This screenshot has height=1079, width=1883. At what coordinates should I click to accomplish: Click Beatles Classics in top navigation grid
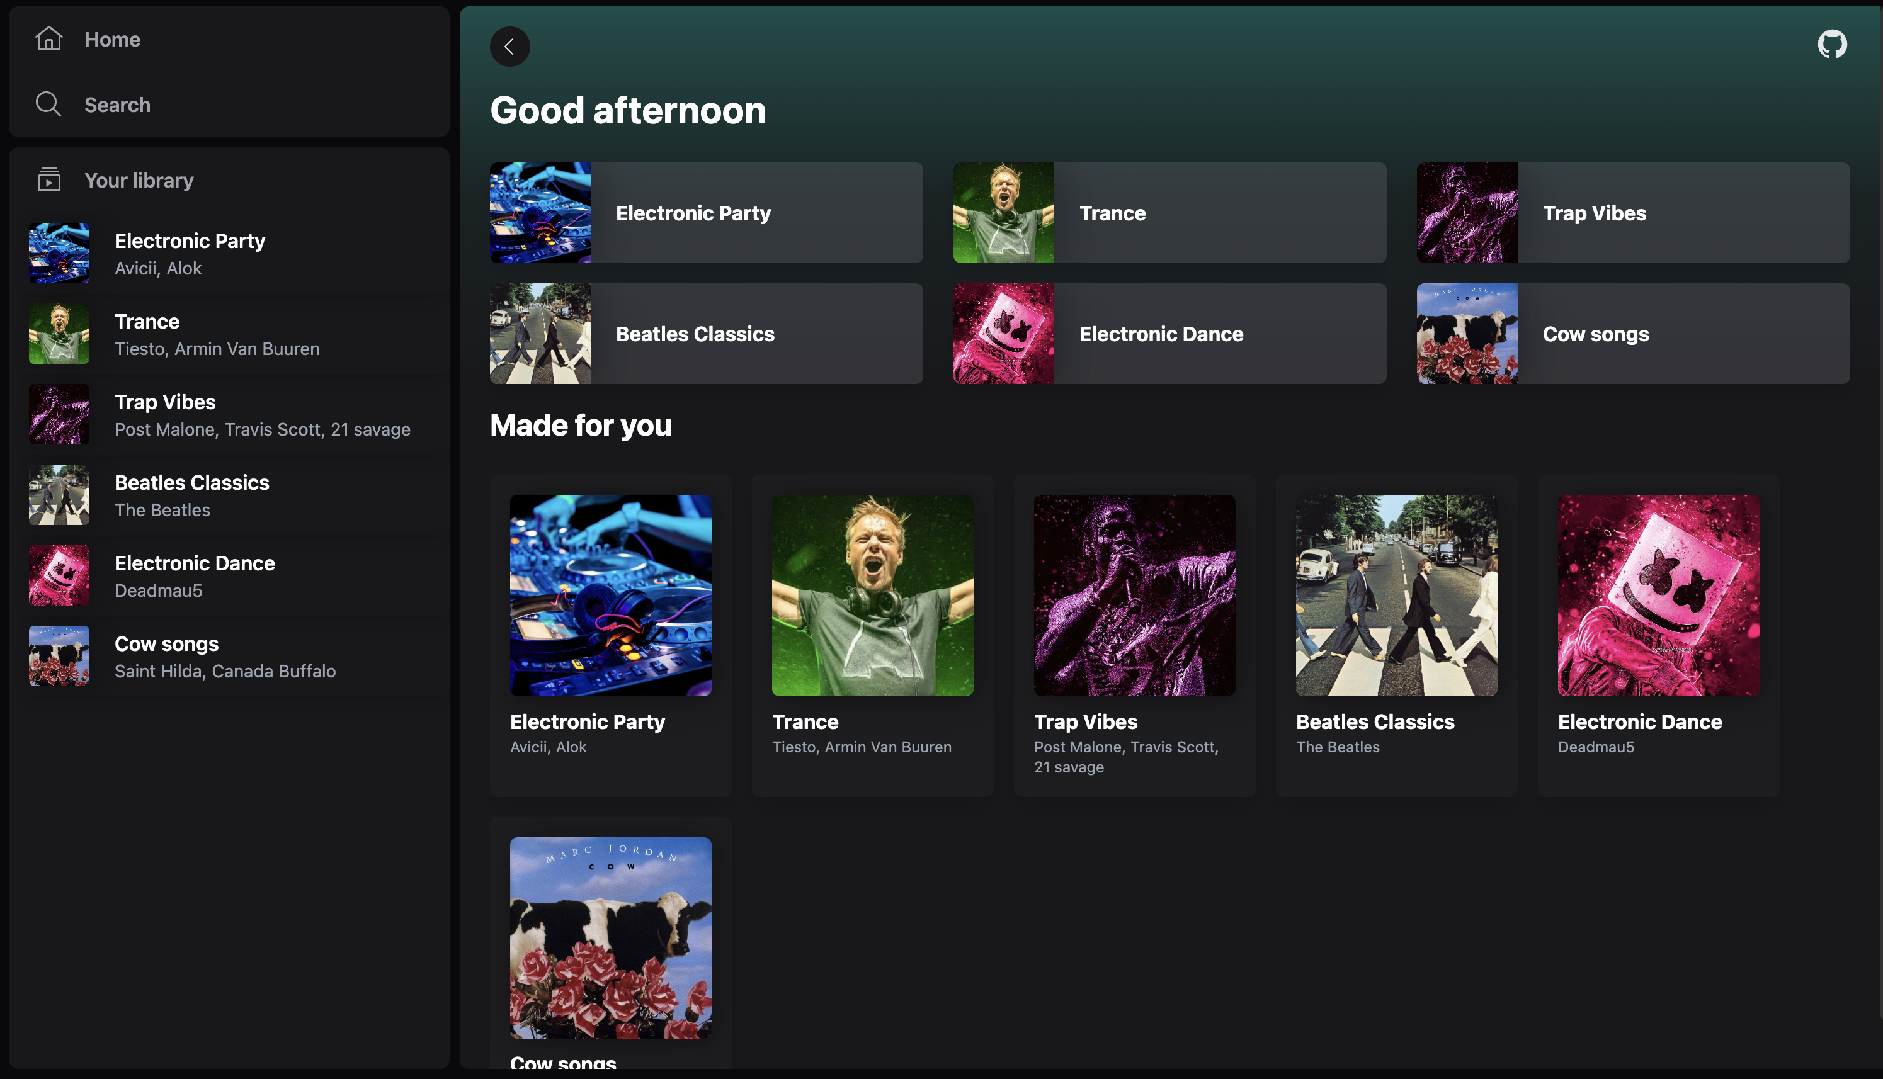click(706, 334)
